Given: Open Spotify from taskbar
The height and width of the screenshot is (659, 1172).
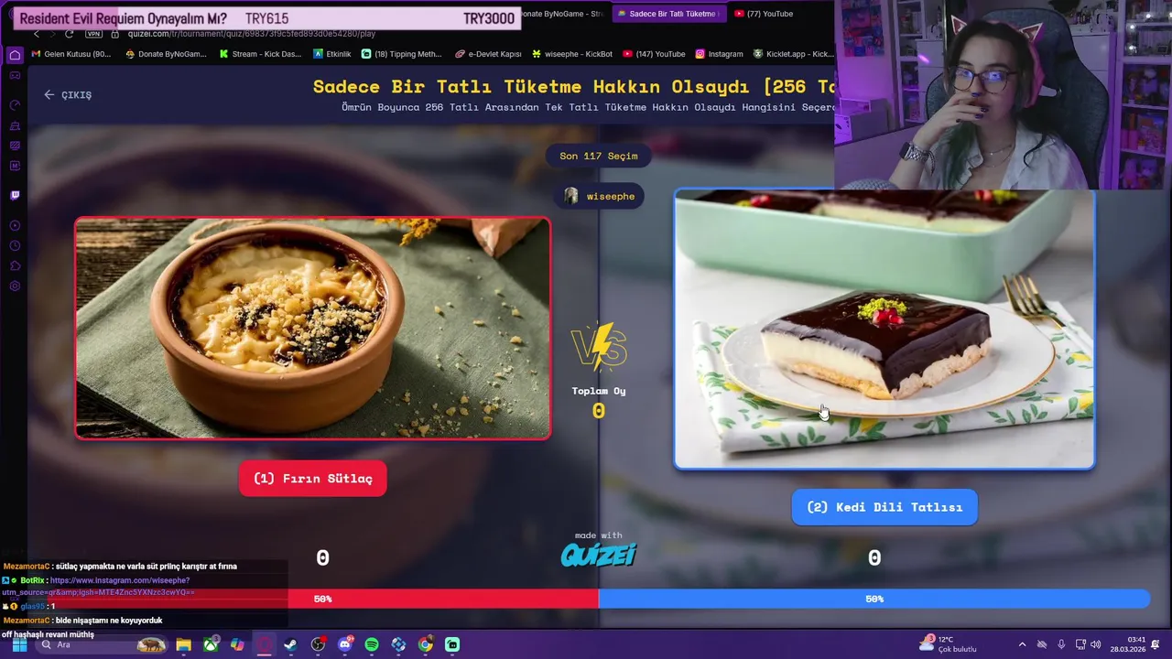Looking at the screenshot, I should click(371, 644).
